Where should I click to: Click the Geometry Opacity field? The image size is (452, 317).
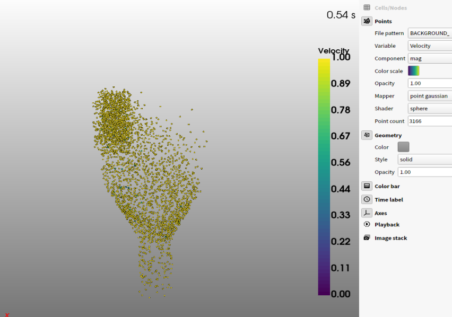[424, 172]
